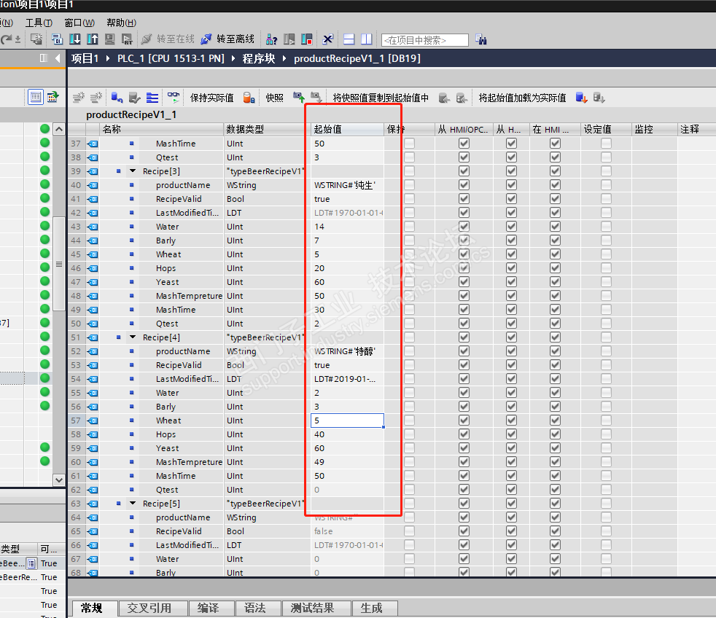This screenshot has height=618, width=716.
Task: Click the Download to device icon
Action: click(75, 39)
